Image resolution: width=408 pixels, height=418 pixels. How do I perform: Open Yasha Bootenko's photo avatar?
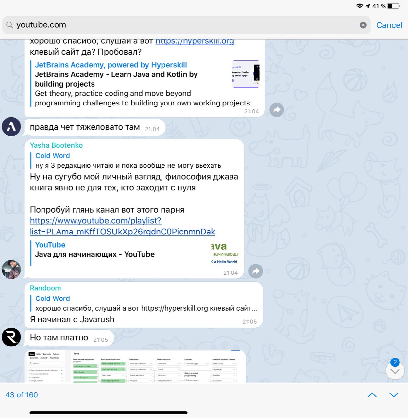pos(11,269)
